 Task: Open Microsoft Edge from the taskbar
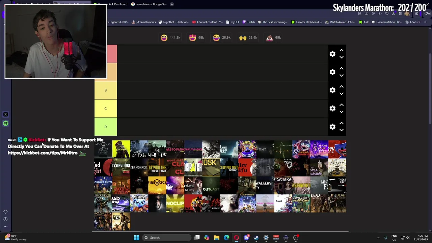[226, 238]
